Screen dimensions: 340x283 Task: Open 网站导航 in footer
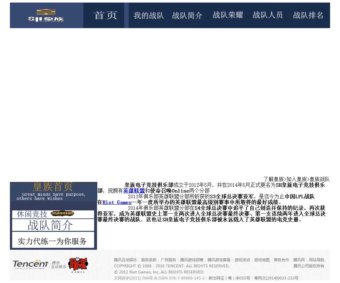pyautogui.click(x=316, y=260)
